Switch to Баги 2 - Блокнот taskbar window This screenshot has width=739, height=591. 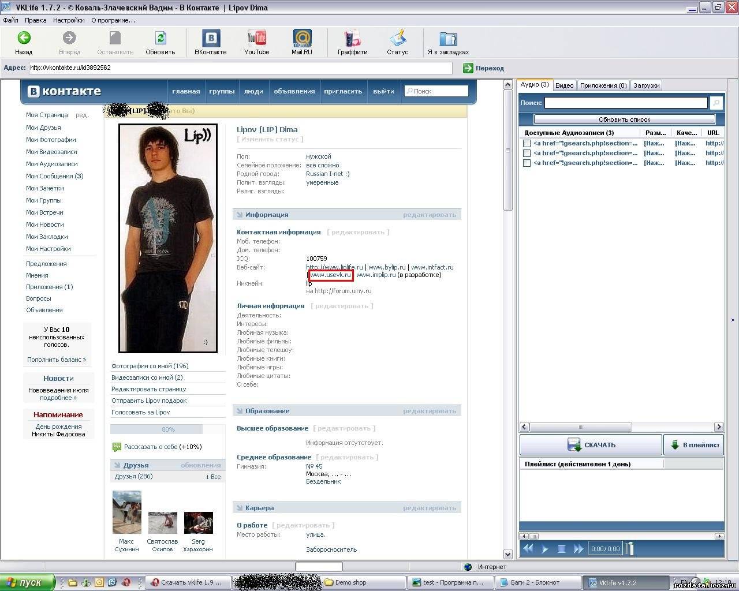tap(537, 582)
